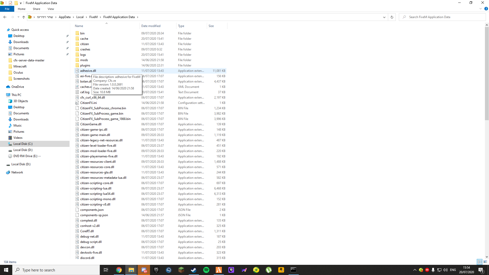The height and width of the screenshot is (275, 489).
Task: Launch Steam from the taskbar
Action: click(x=194, y=270)
